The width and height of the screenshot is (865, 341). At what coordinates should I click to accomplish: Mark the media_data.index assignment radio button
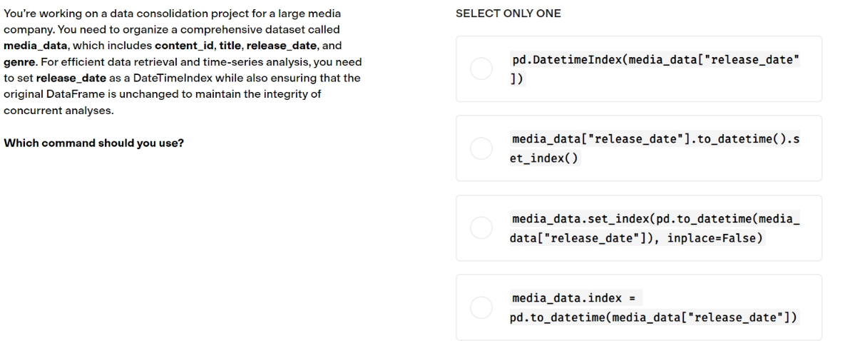(x=481, y=307)
